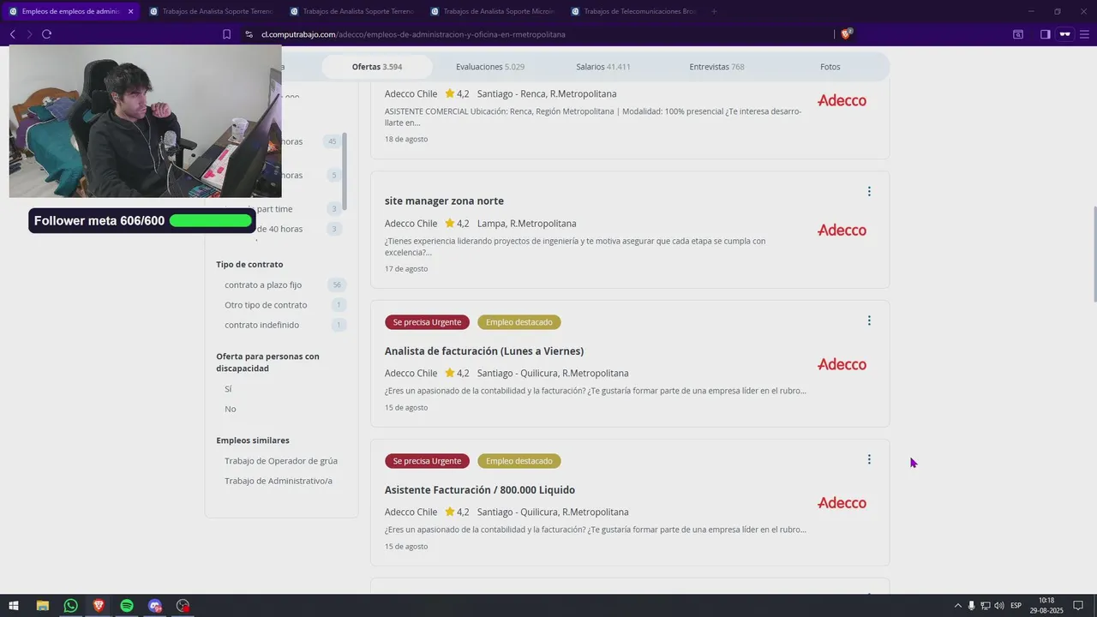Open a new browser tab with plus
The width and height of the screenshot is (1097, 617).
714,11
